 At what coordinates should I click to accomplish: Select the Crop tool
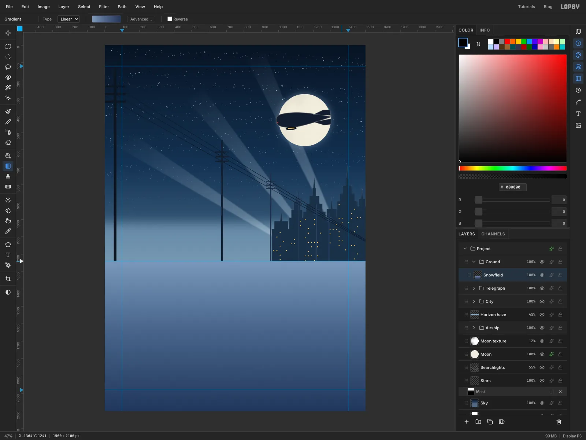8,279
